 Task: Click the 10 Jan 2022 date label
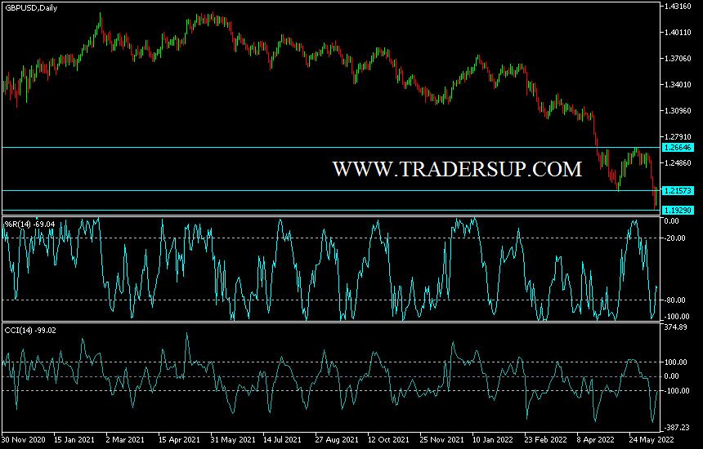[493, 439]
